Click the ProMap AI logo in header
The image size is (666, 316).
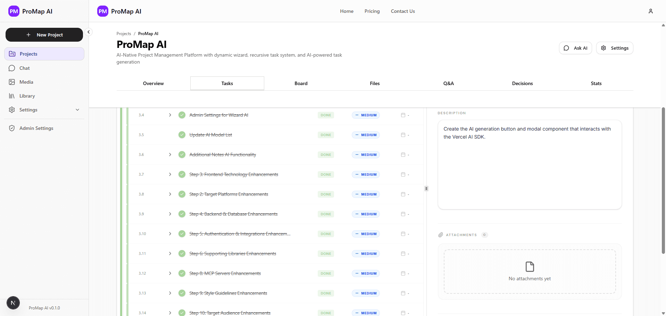click(119, 11)
